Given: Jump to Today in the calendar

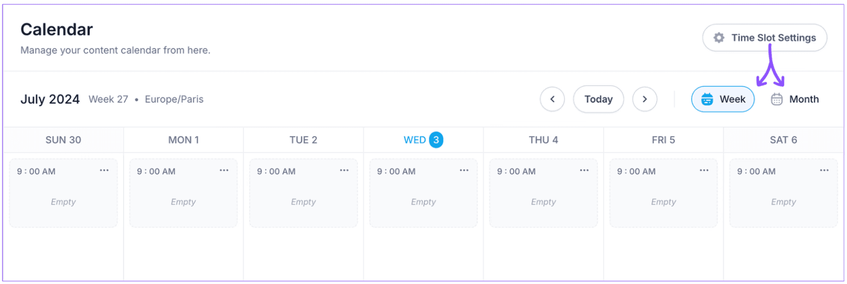Looking at the screenshot, I should pos(599,99).
